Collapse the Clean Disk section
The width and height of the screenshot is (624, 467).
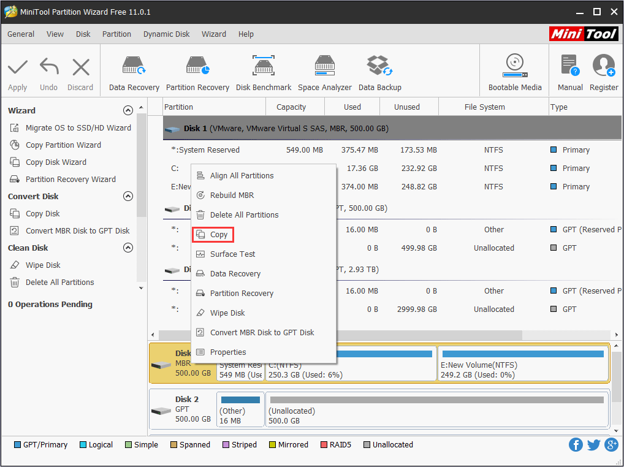click(128, 248)
